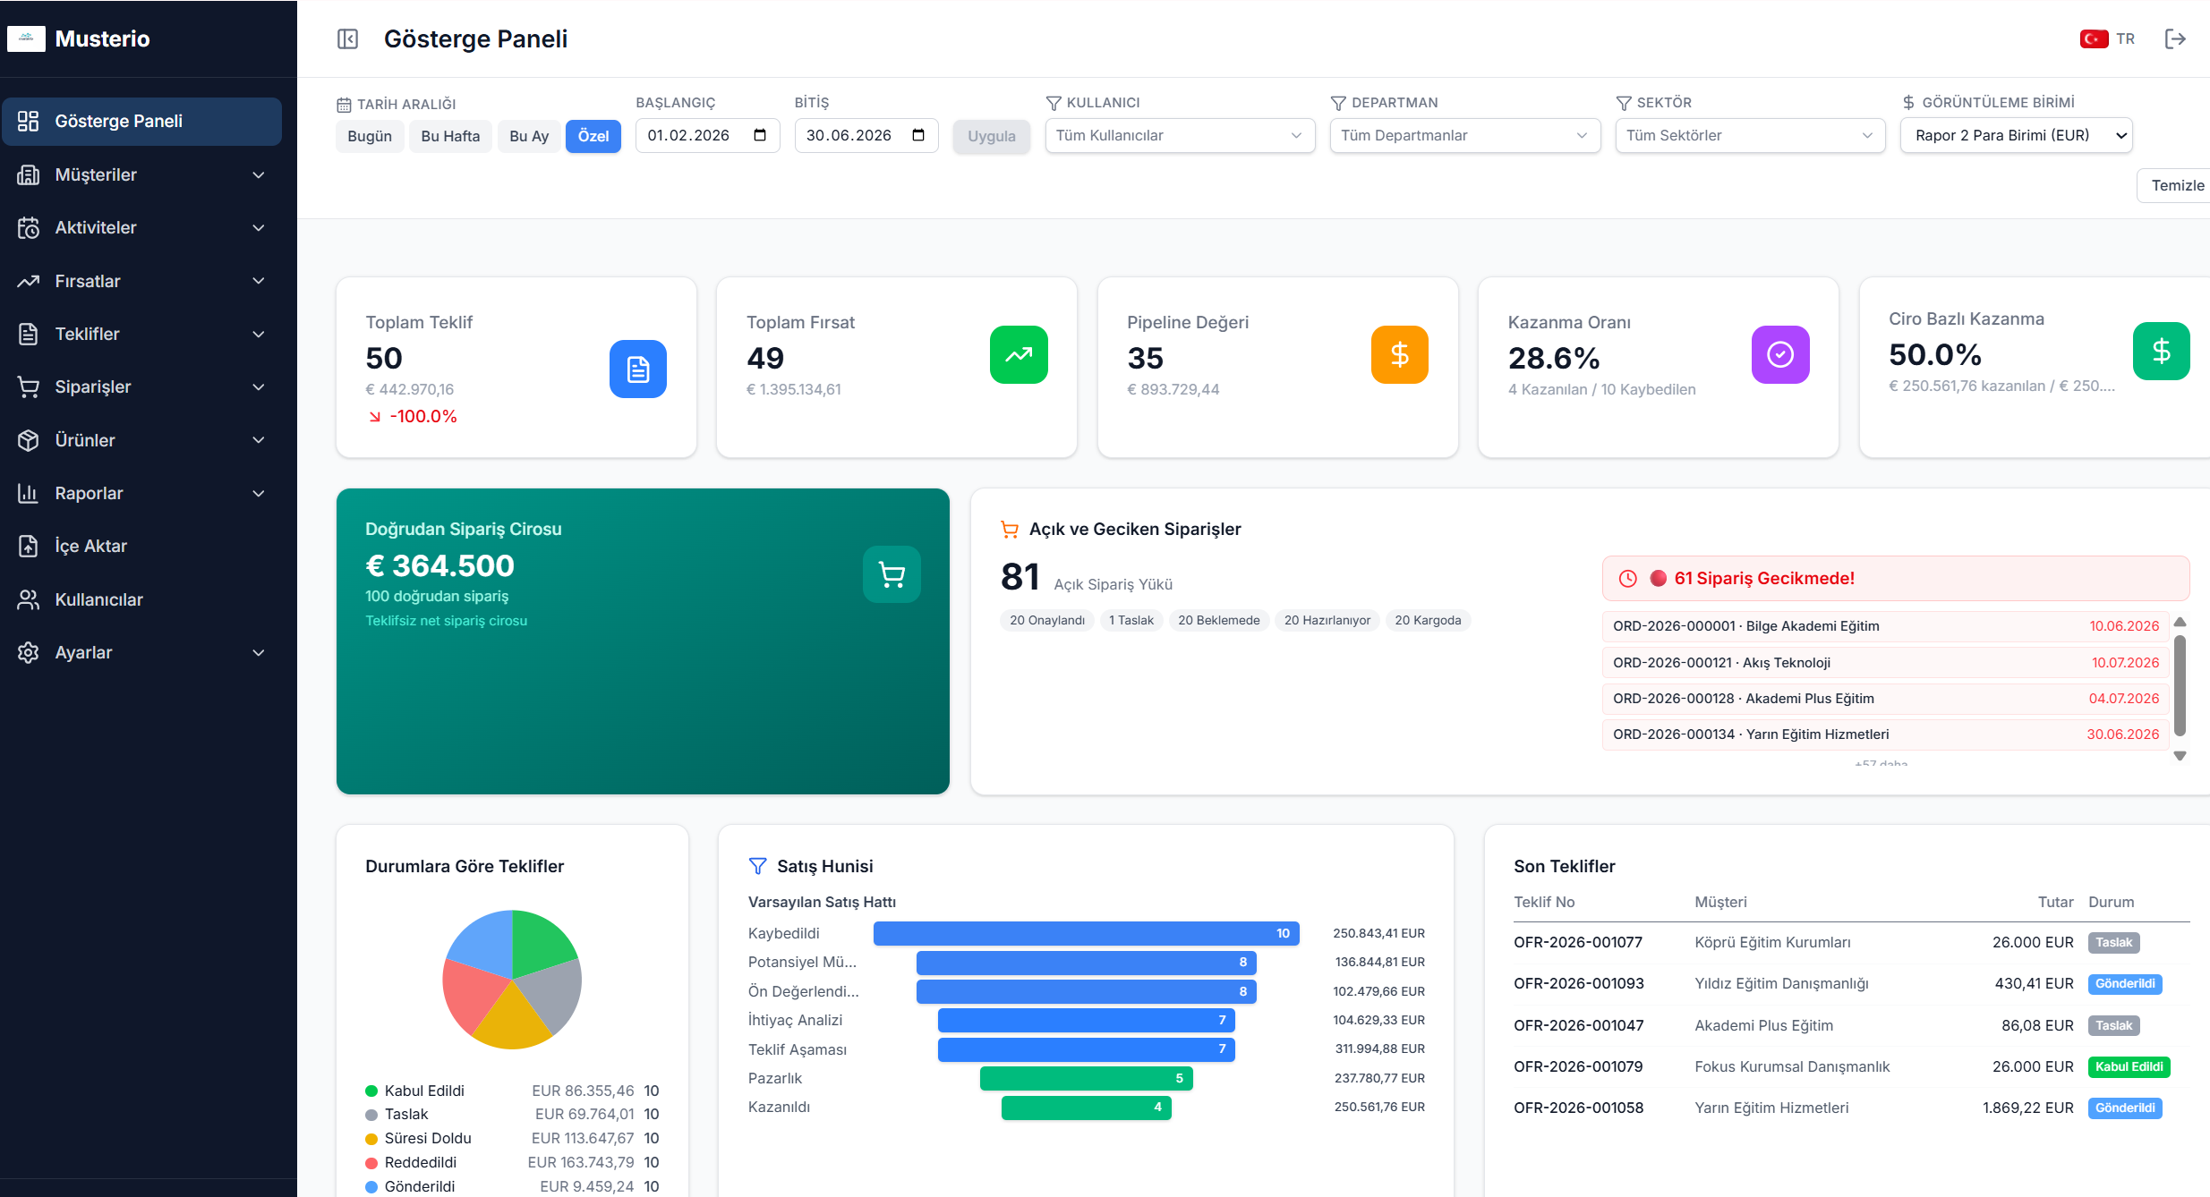Expand the Teklifler menu chevron

pyautogui.click(x=259, y=334)
